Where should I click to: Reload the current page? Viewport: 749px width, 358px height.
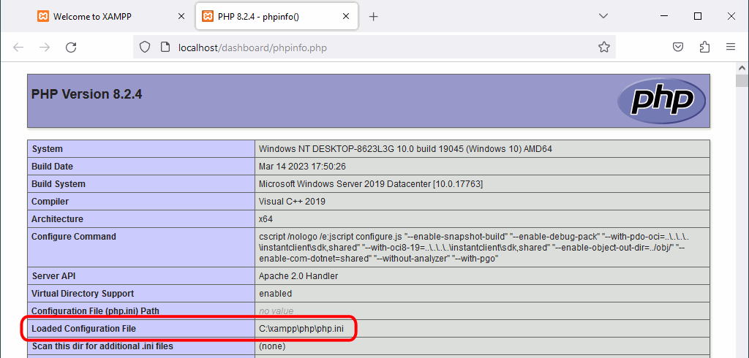tap(71, 47)
